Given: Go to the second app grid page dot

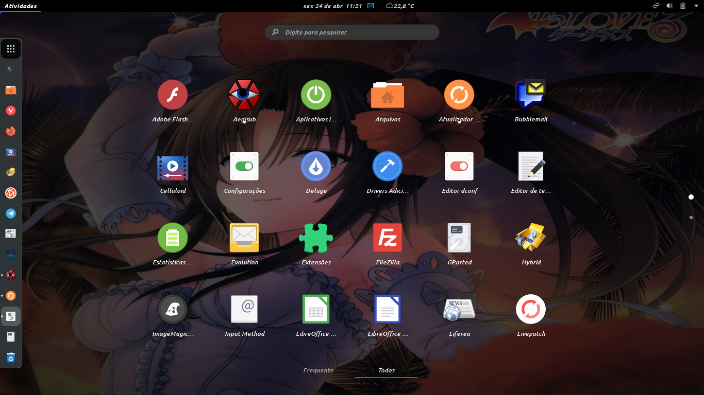Looking at the screenshot, I should pyautogui.click(x=691, y=218).
